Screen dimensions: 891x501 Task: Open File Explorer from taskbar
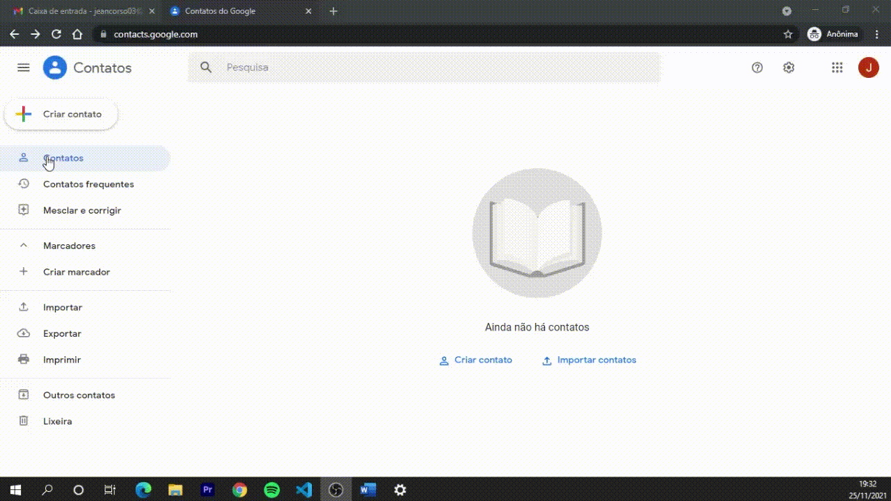click(175, 490)
